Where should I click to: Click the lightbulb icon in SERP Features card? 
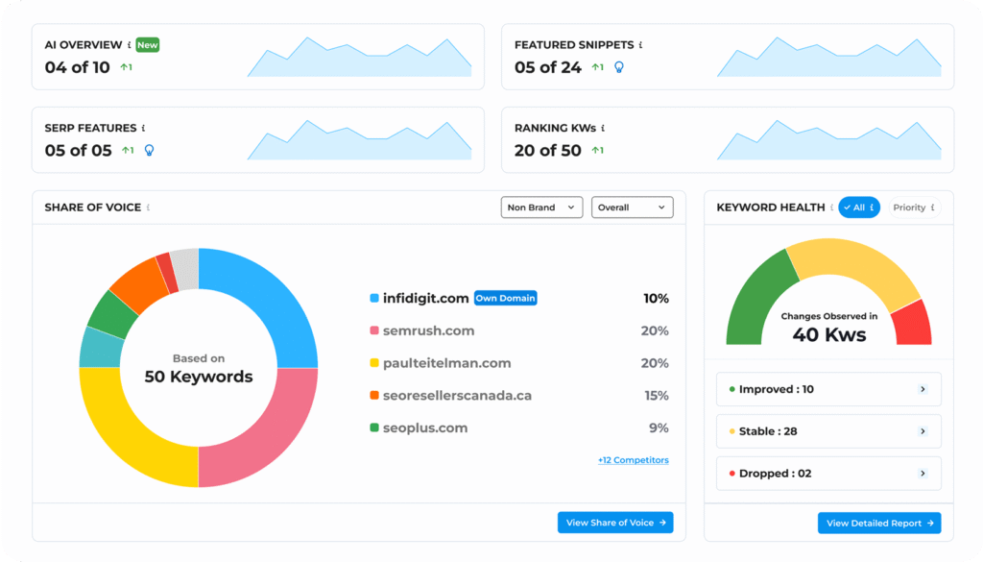pyautogui.click(x=149, y=150)
